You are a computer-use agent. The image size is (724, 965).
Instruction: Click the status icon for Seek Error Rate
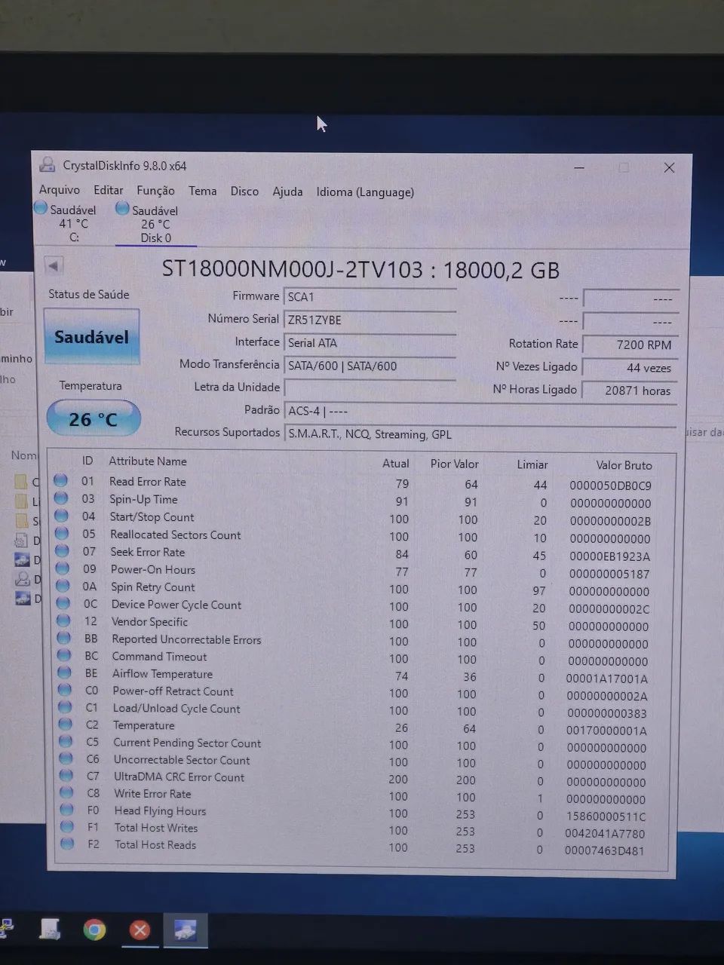63,551
